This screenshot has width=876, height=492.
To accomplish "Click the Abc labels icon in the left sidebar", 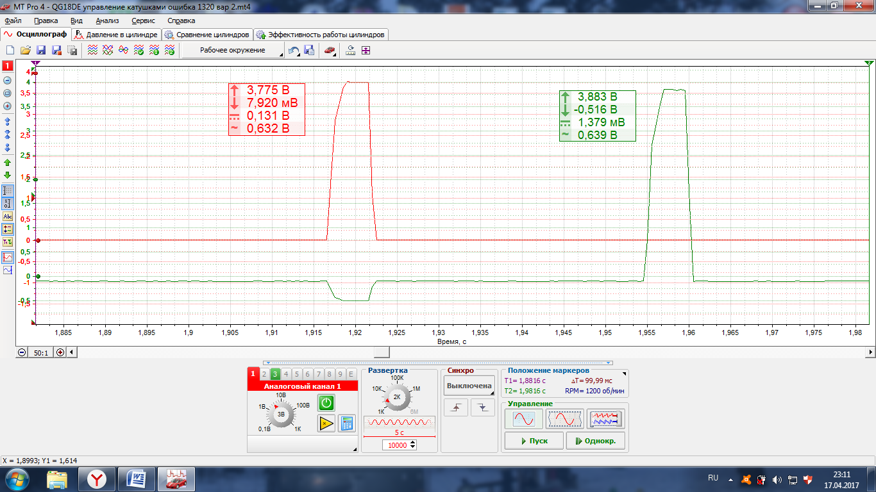I will [8, 217].
